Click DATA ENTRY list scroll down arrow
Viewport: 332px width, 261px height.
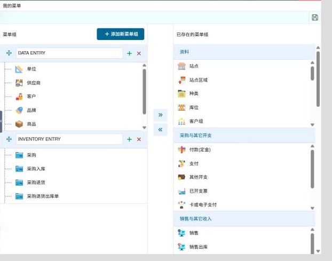tap(145, 128)
